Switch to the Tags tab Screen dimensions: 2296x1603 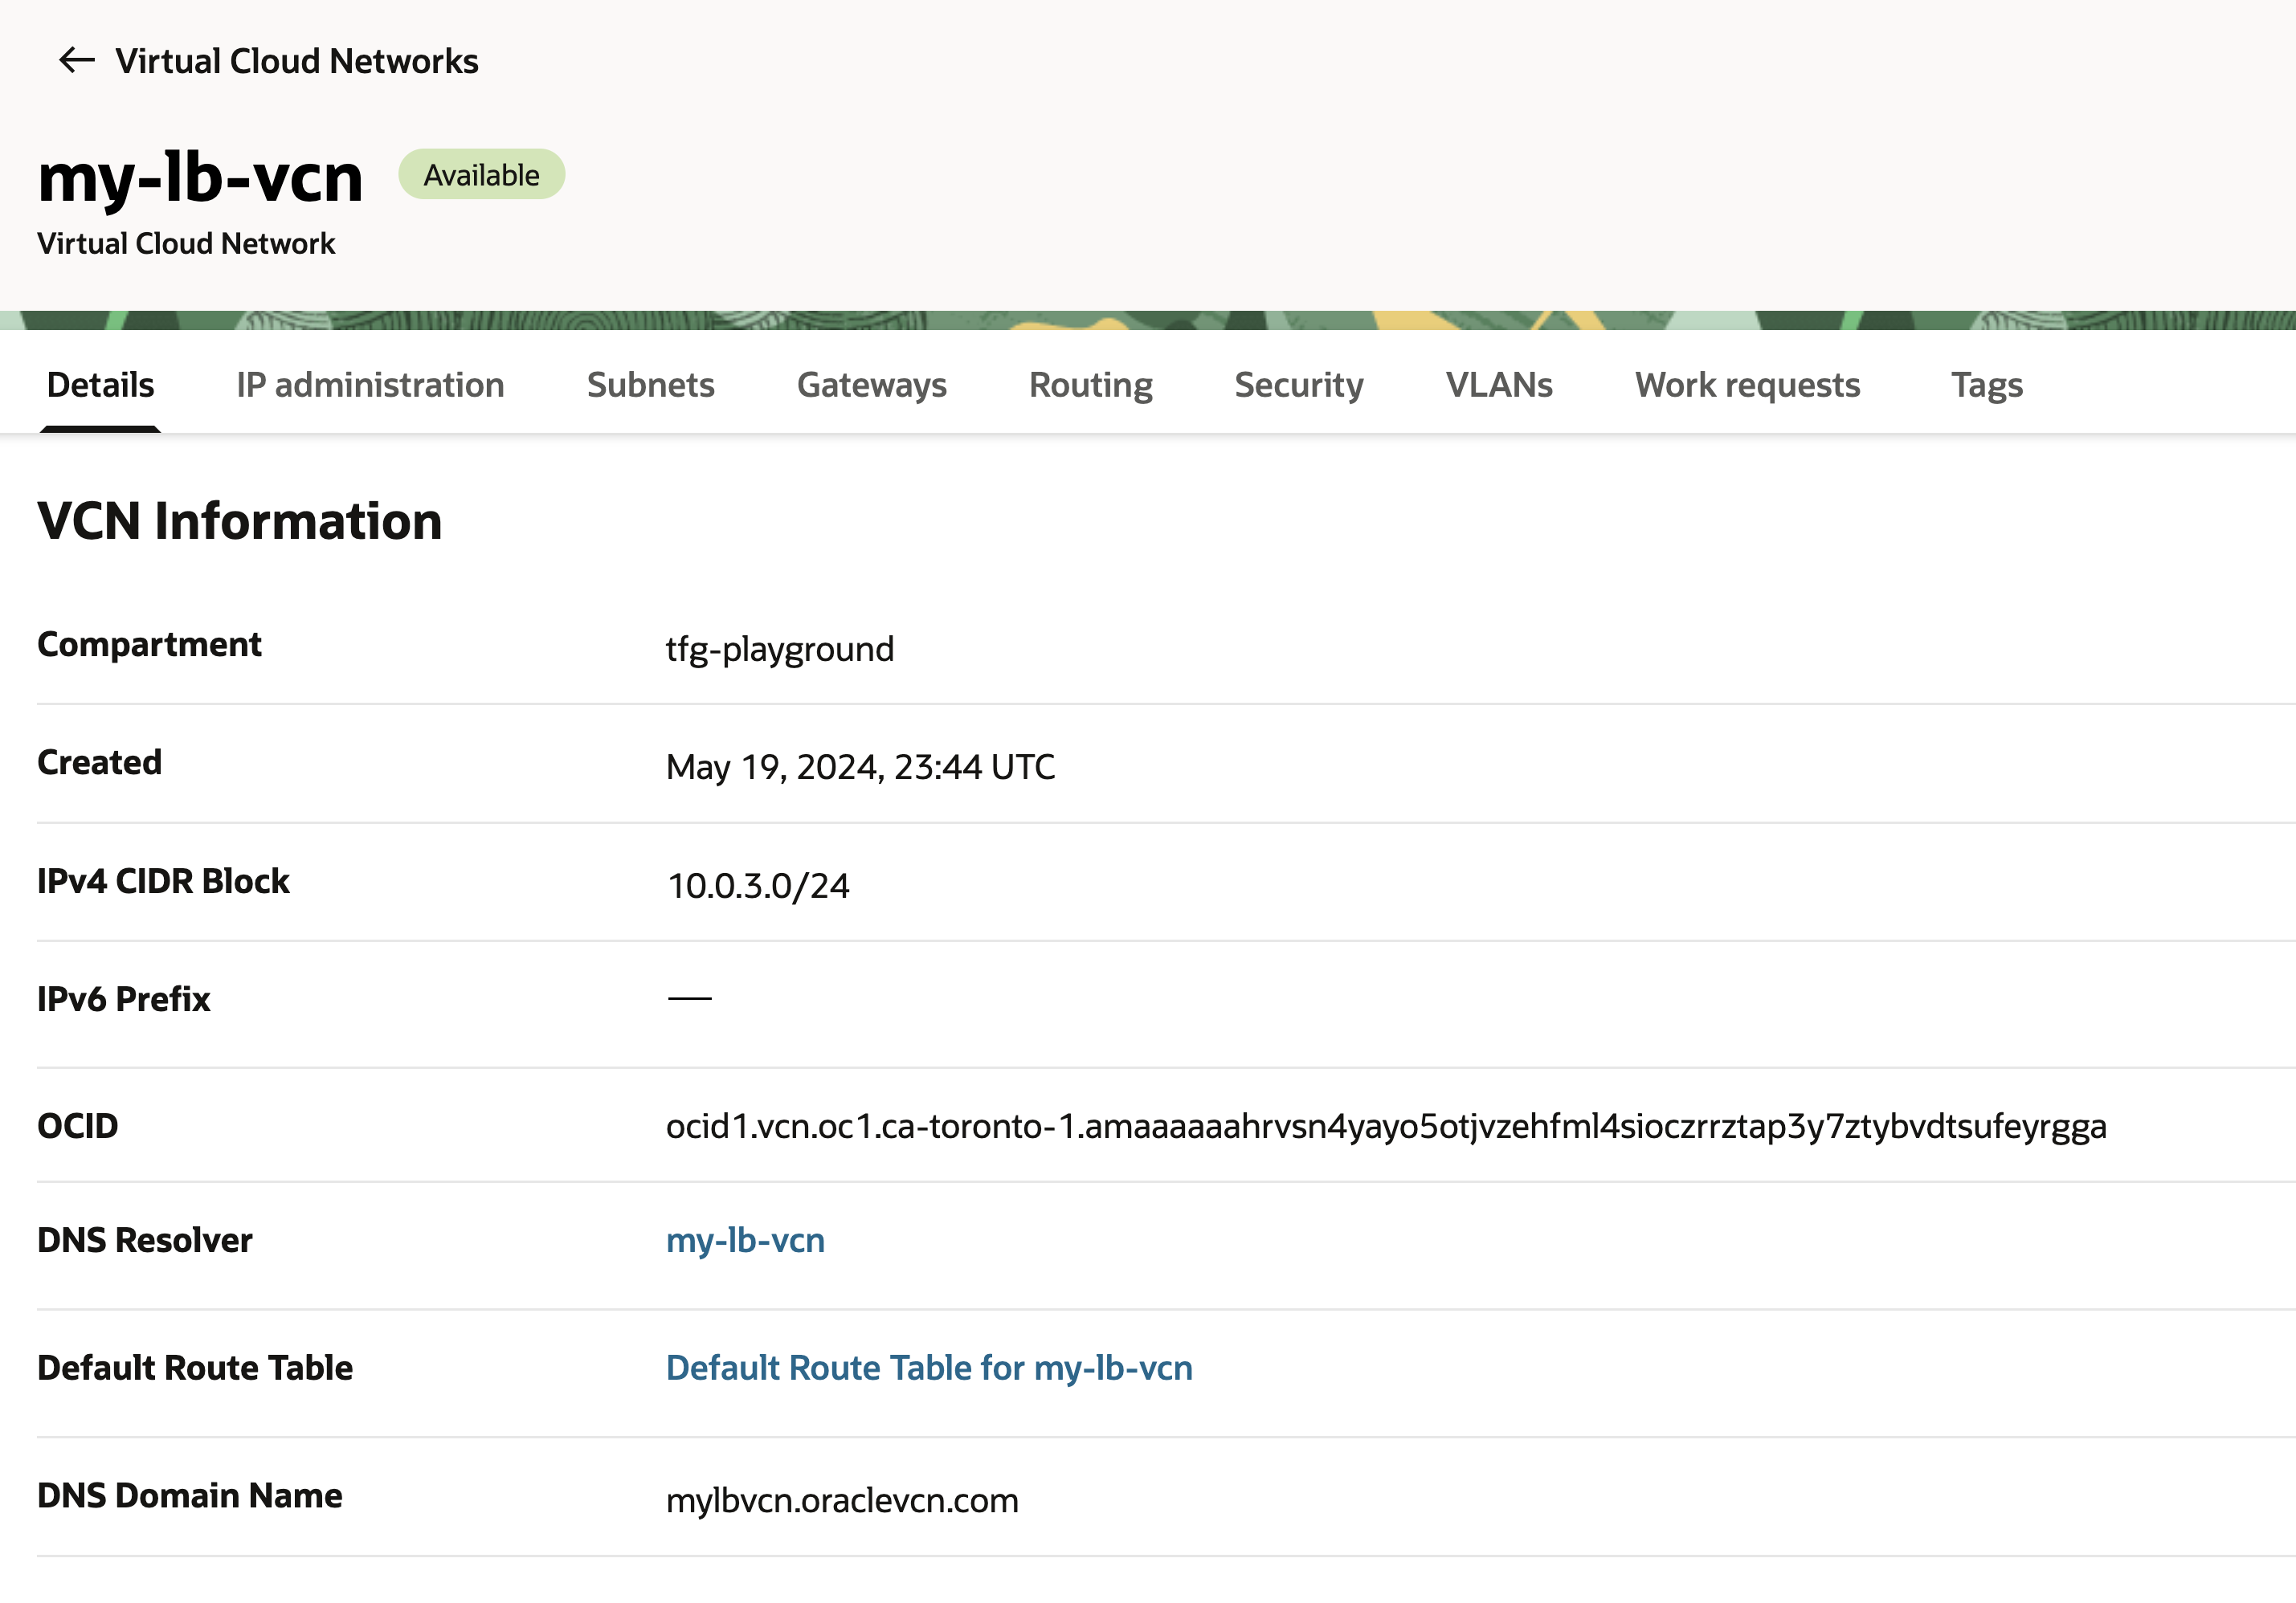pyautogui.click(x=1986, y=385)
